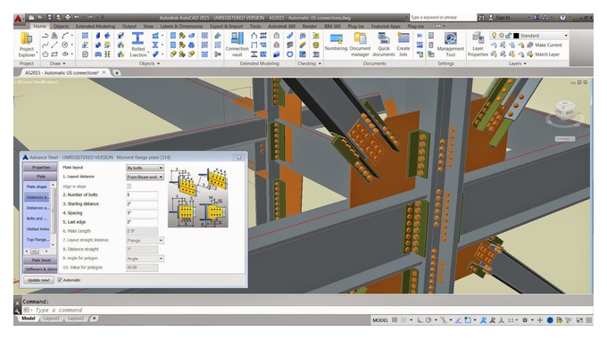The width and height of the screenshot is (607, 339).
Task: Open the Layout distance From Beam end dropdown
Action: click(x=145, y=177)
